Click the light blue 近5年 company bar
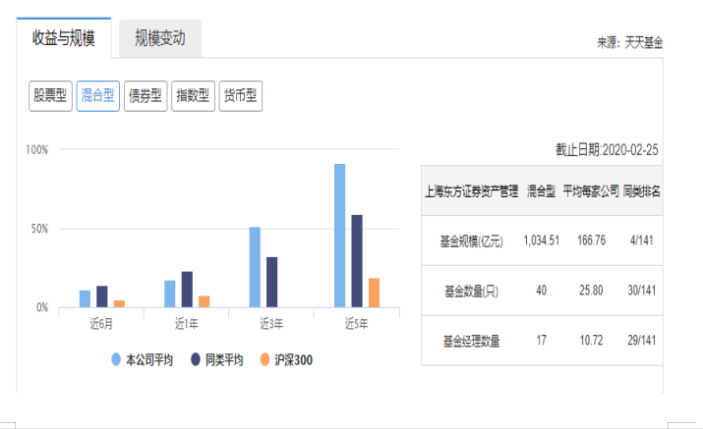Image resolution: width=703 pixels, height=429 pixels. click(x=340, y=236)
